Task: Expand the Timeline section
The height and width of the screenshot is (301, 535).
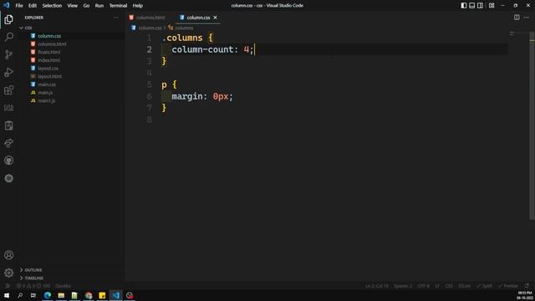Action: point(32,278)
